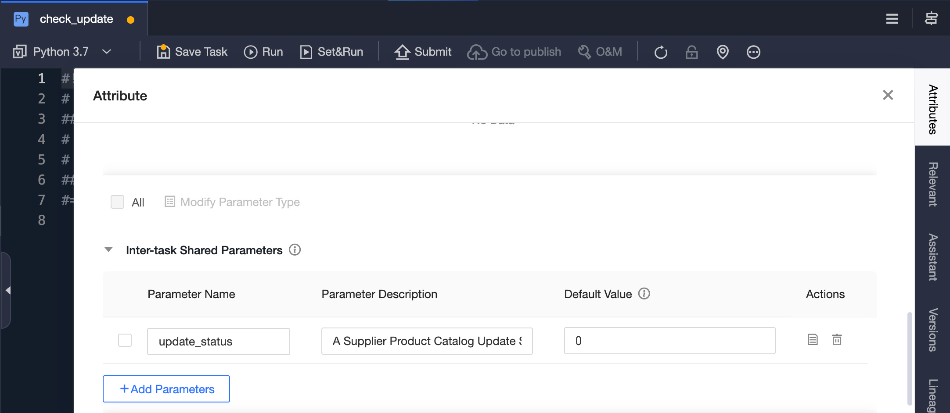Click Modify Parameter Type

(x=232, y=202)
